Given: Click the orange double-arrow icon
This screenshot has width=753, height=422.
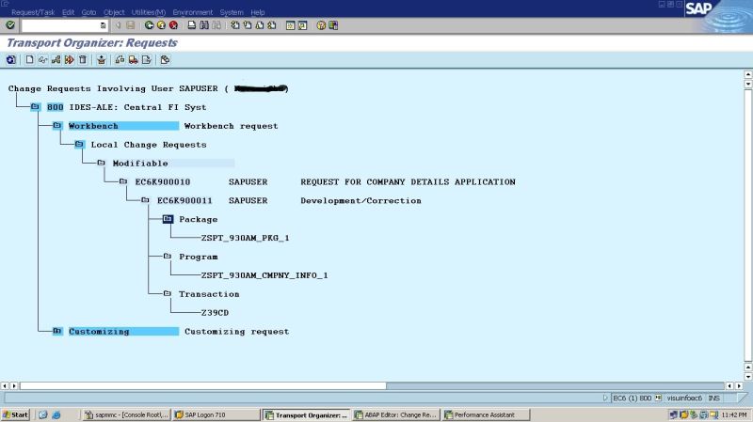Looking at the screenshot, I should (x=69, y=60).
